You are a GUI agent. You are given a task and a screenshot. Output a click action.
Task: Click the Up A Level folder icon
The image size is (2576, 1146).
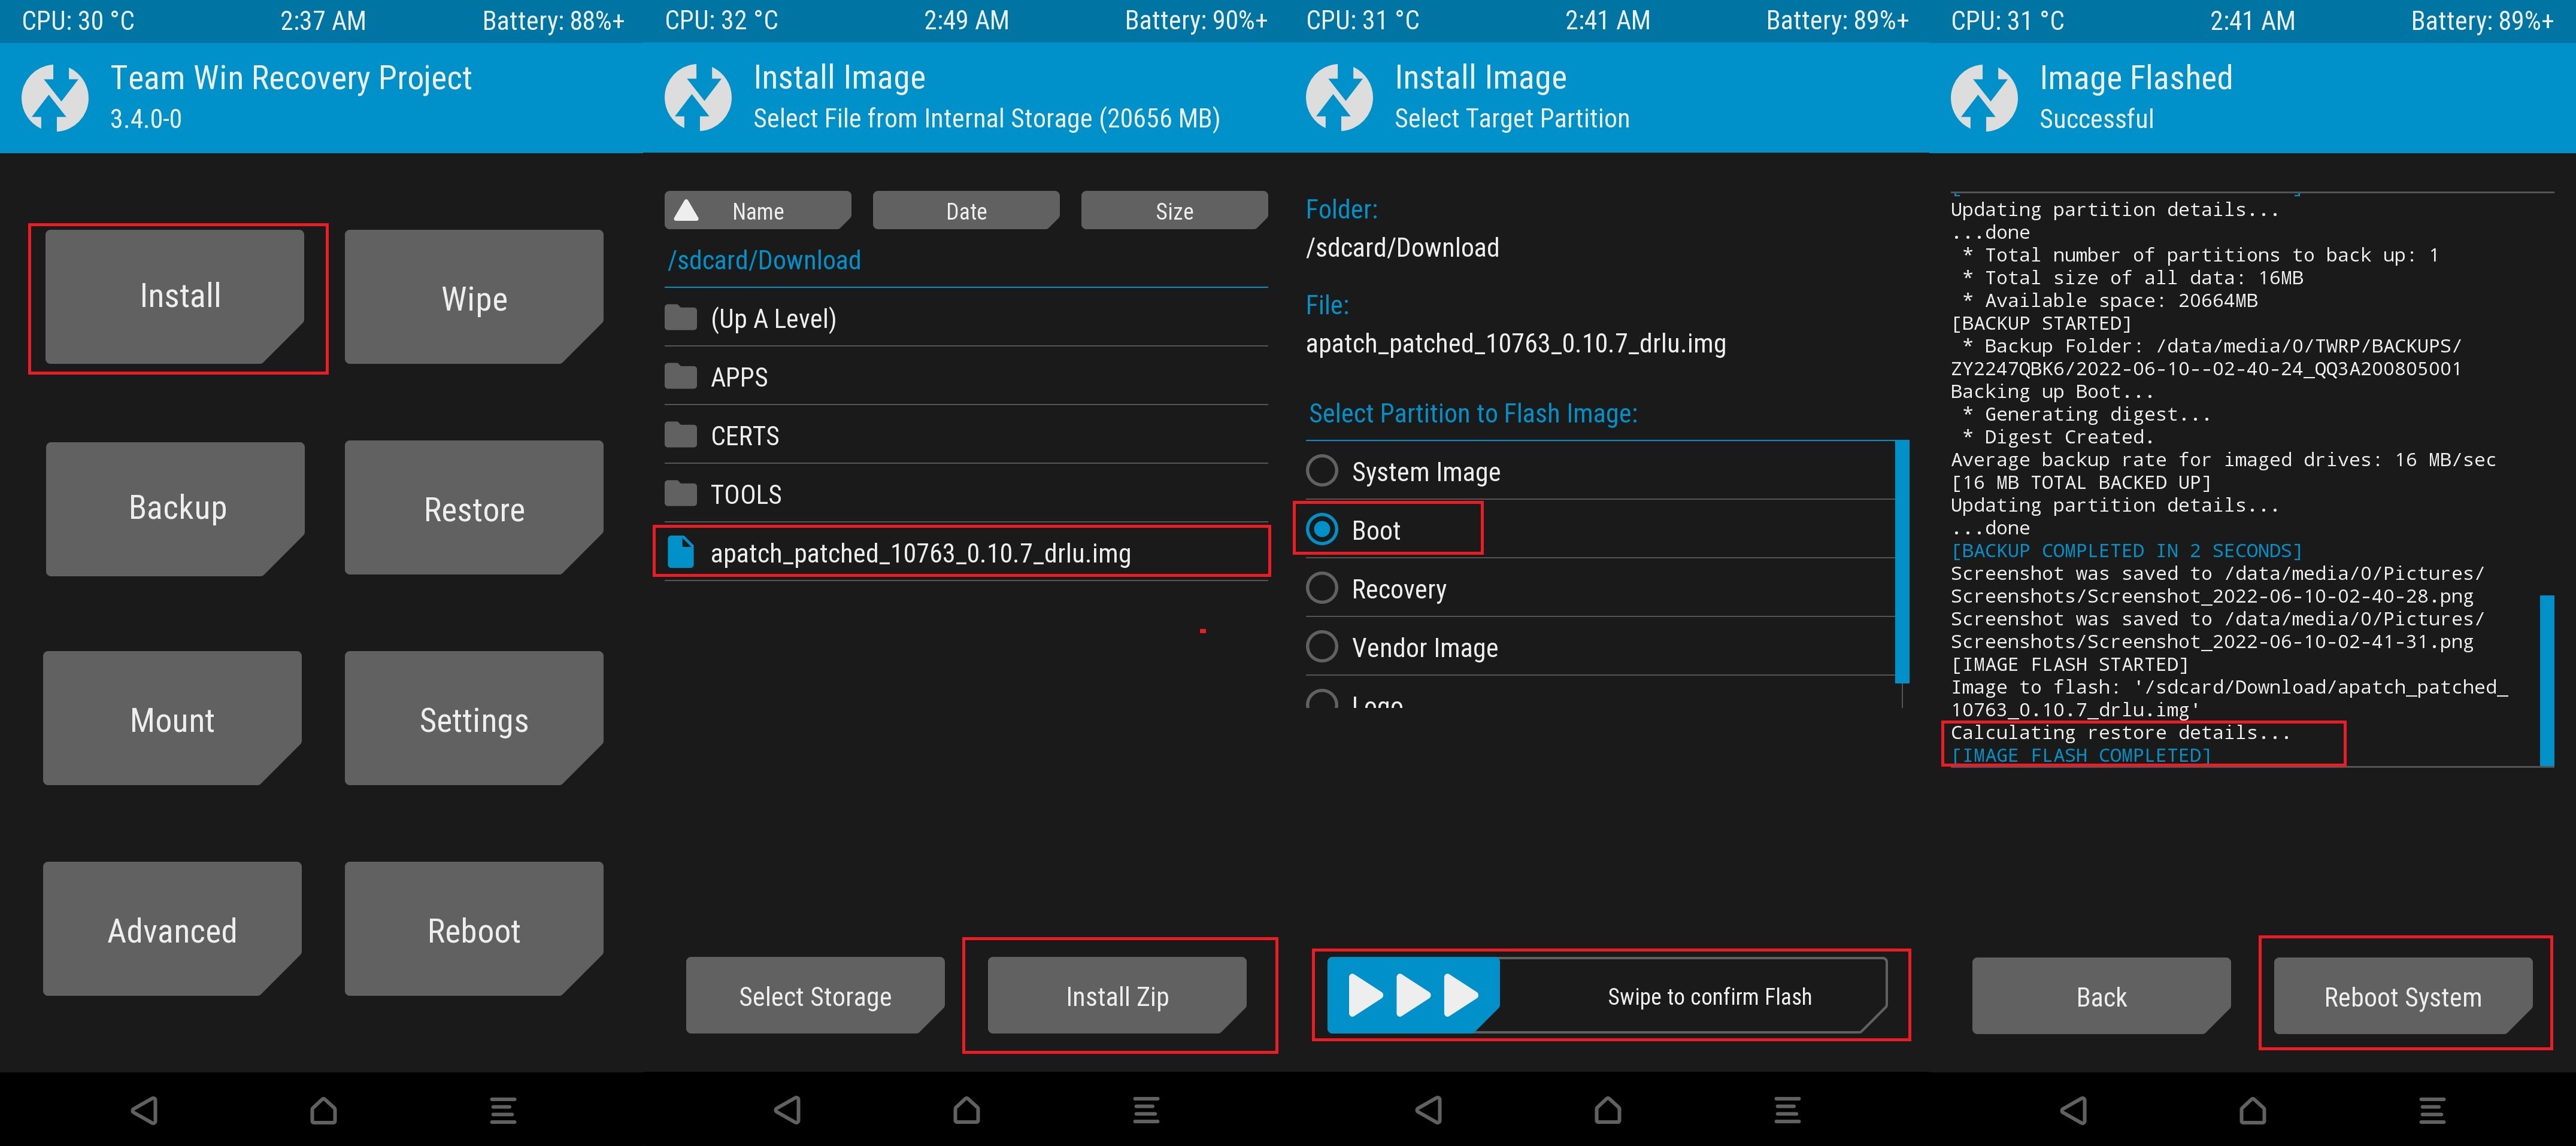click(x=681, y=318)
